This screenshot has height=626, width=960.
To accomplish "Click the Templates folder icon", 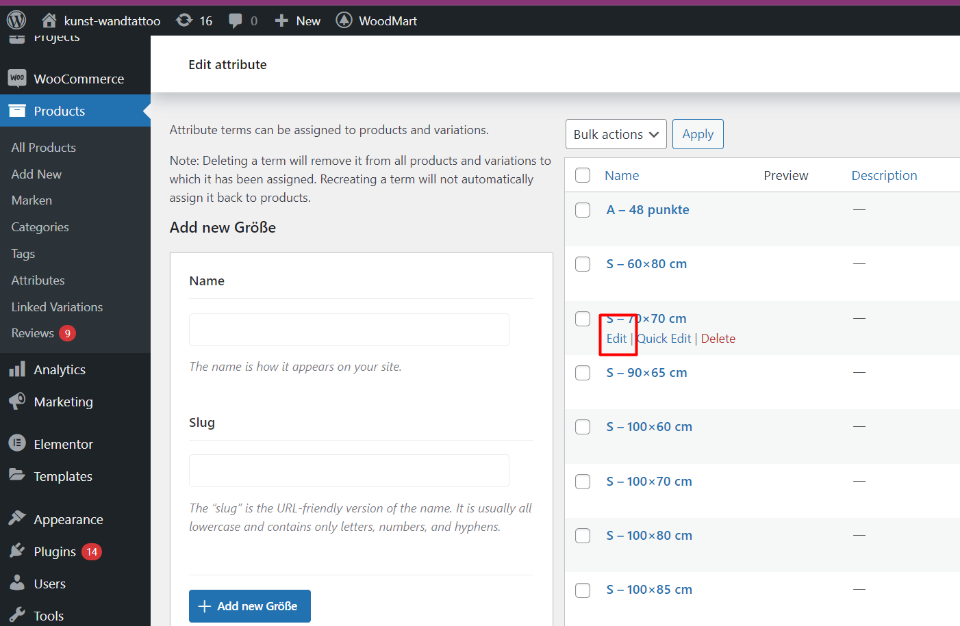I will pyautogui.click(x=17, y=475).
